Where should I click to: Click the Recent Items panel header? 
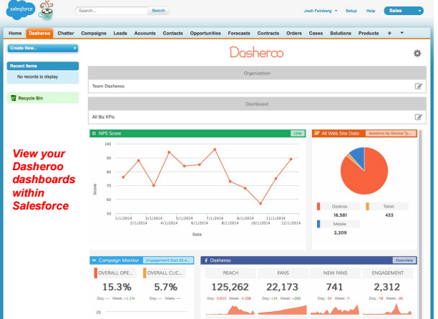click(x=43, y=66)
